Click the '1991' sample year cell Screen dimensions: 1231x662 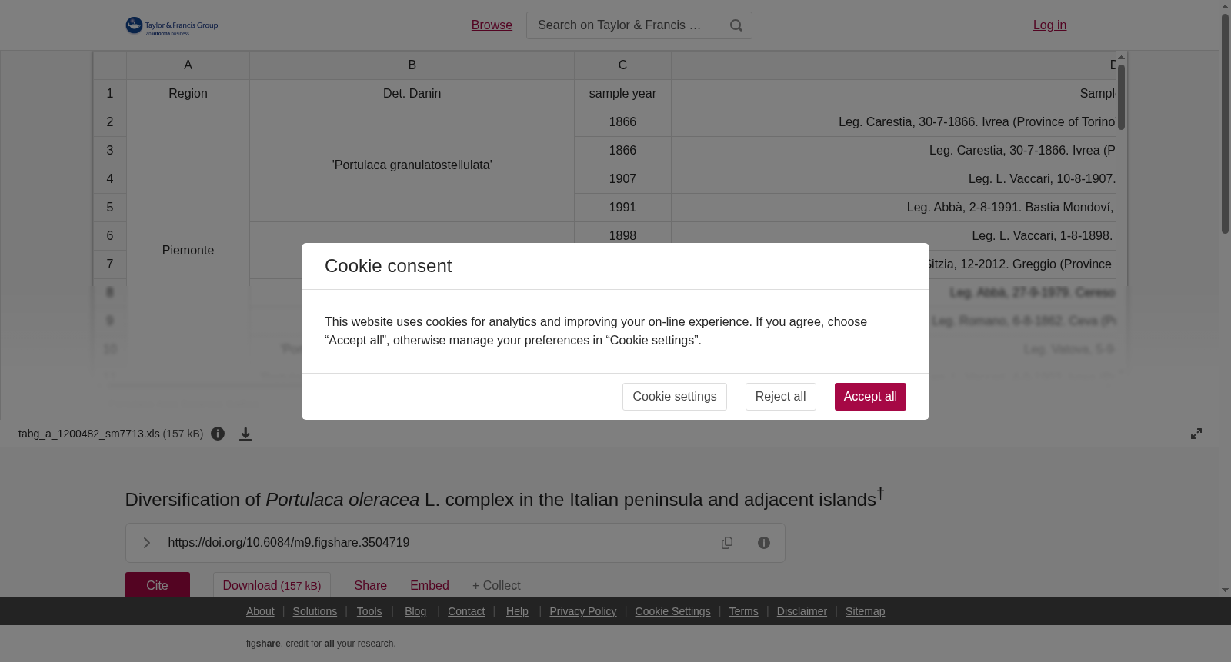click(622, 208)
